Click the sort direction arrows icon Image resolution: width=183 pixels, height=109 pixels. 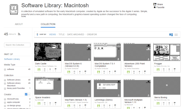(37, 34)
